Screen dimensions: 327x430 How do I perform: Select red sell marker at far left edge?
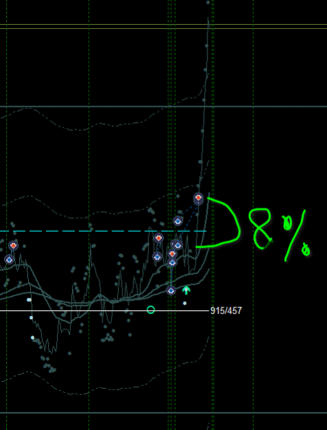[13, 246]
